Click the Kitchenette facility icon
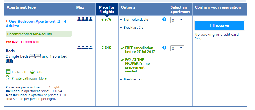This screenshot has width=255, height=110. (x=8, y=71)
